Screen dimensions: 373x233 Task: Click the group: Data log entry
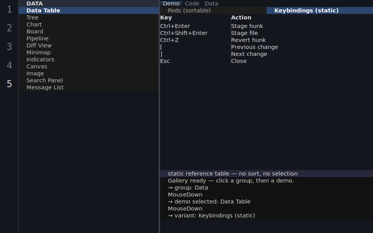click(x=267, y=188)
